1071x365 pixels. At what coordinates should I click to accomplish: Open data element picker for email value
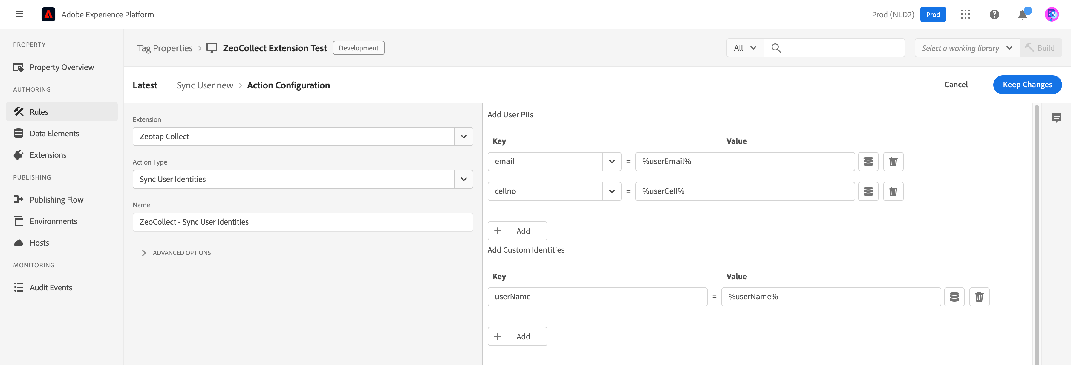pos(868,161)
